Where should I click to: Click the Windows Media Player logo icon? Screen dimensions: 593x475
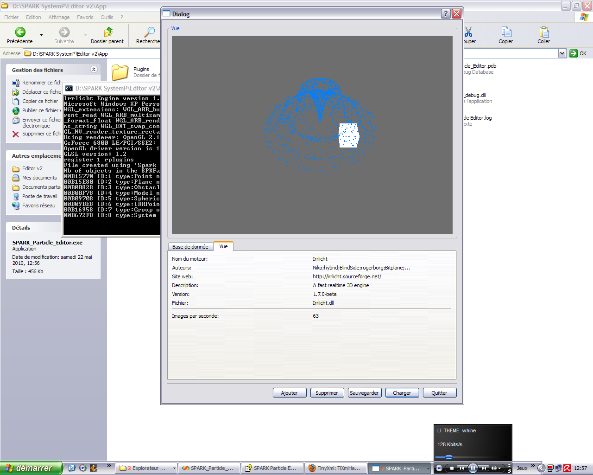(439, 468)
